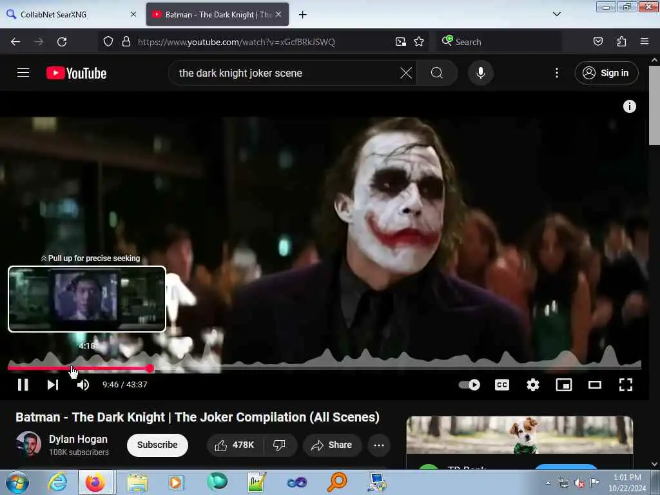Open YouTube three-dot settings menu
The image size is (660, 495).
tap(556, 73)
